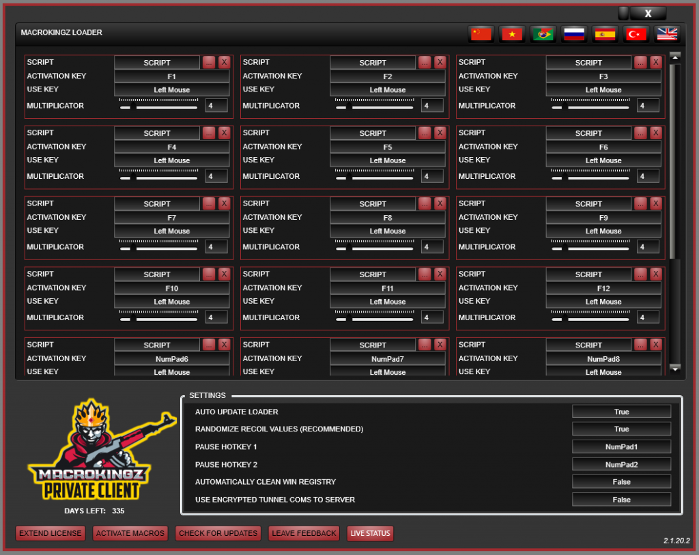View the Live Status button
The width and height of the screenshot is (699, 555).
370,533
